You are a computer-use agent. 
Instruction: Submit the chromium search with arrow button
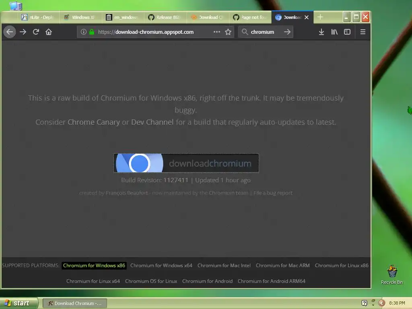click(x=287, y=32)
